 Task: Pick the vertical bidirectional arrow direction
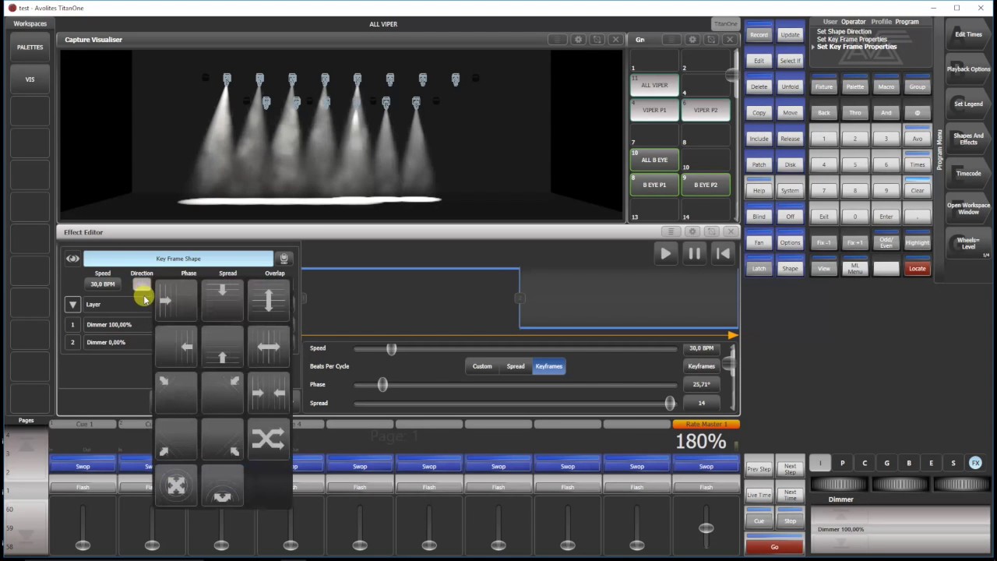pyautogui.click(x=268, y=300)
